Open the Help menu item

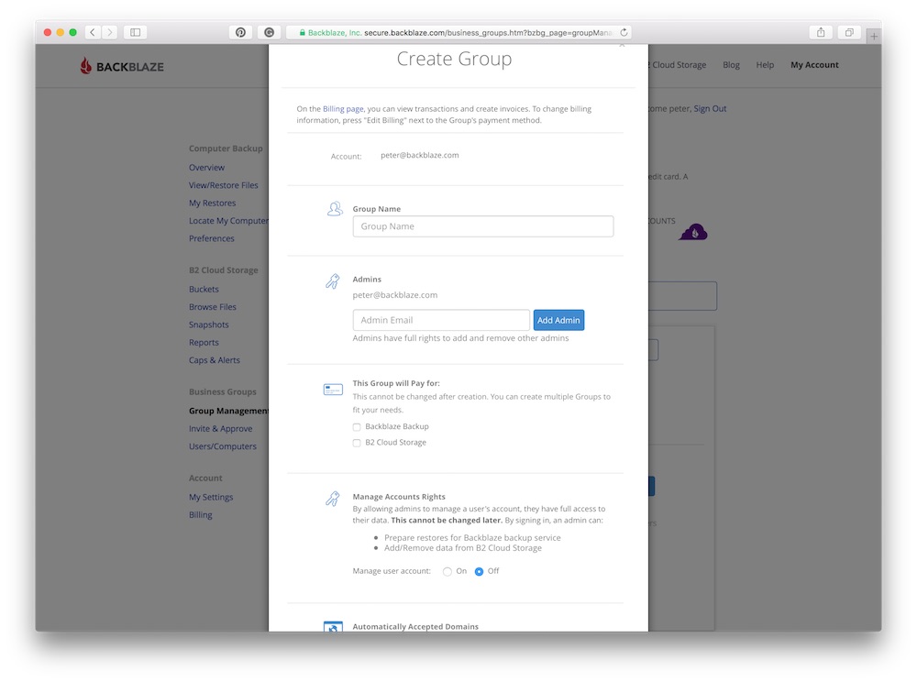pyautogui.click(x=765, y=65)
